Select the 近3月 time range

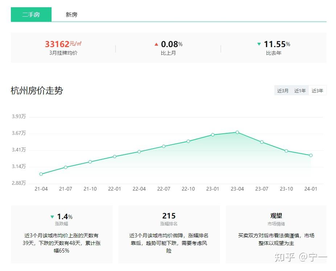[x=283, y=91]
